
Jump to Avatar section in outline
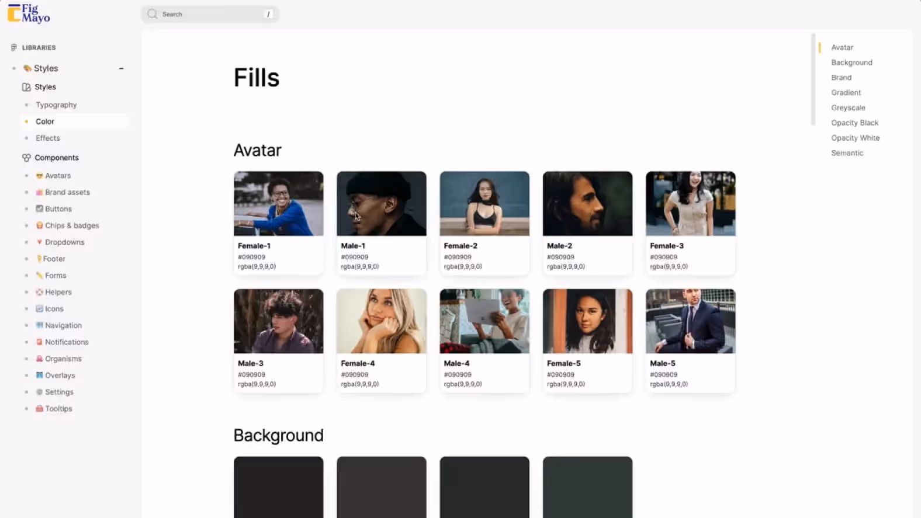click(842, 47)
